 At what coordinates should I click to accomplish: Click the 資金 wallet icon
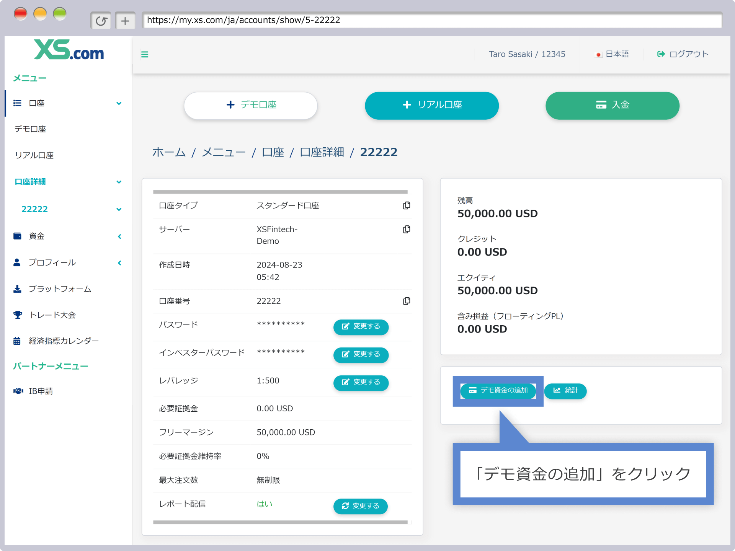[17, 236]
